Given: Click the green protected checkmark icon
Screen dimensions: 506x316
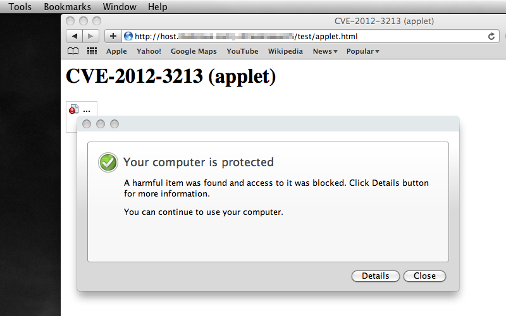Looking at the screenshot, I should 108,162.
